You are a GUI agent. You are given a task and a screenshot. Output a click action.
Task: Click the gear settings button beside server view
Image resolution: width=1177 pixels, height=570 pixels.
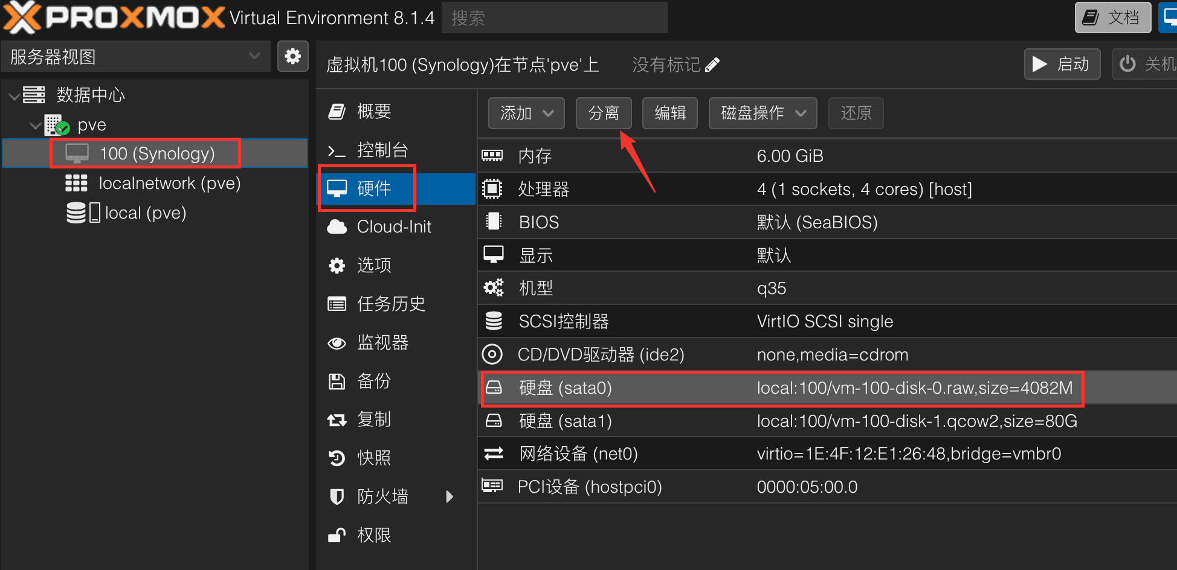[x=293, y=56]
